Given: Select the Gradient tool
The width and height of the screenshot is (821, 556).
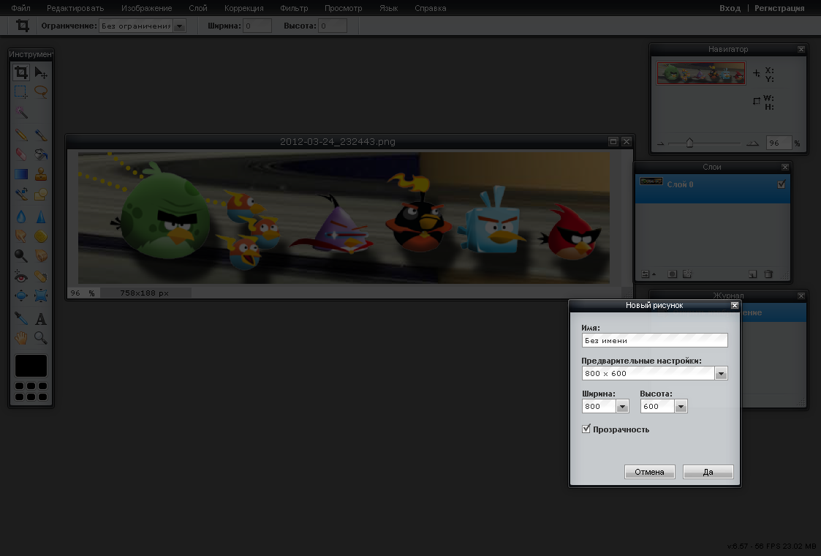Looking at the screenshot, I should (21, 174).
